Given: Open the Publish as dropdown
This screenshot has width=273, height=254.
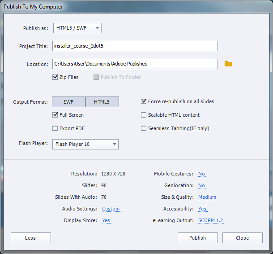Looking at the screenshot, I should 77,28.
